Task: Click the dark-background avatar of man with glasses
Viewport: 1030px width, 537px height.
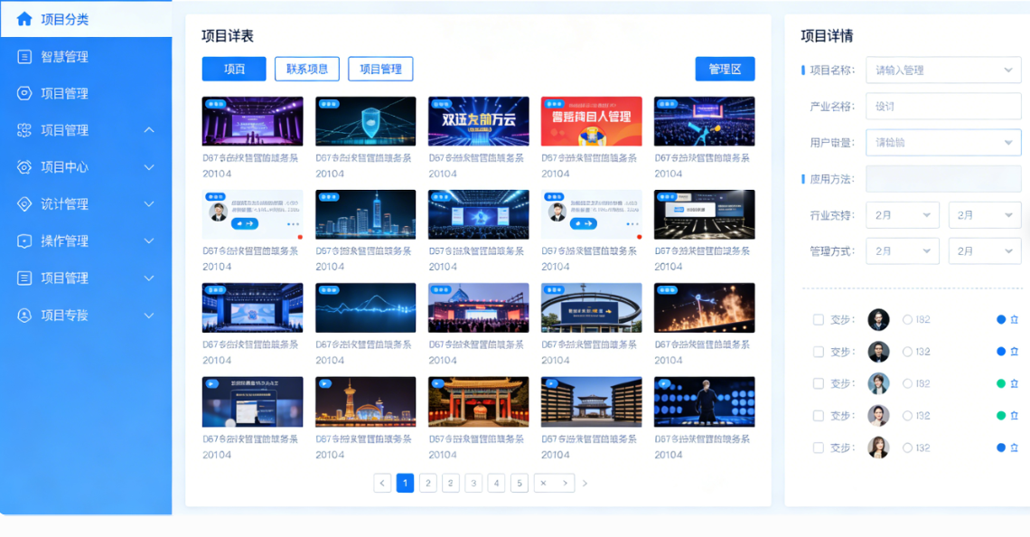Action: tap(878, 319)
